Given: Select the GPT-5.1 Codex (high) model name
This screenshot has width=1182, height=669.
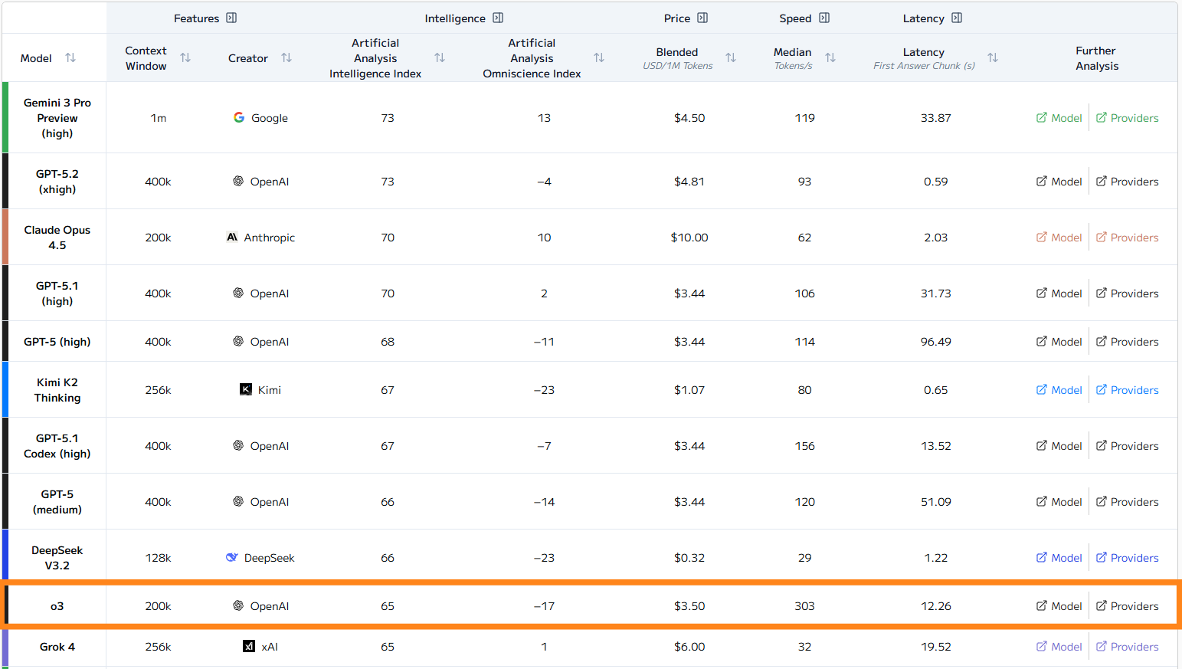Looking at the screenshot, I should (x=57, y=446).
